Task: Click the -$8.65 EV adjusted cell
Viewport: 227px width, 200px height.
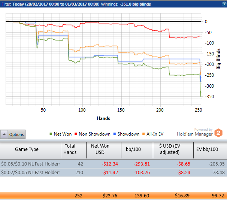Action: (x=184, y=164)
